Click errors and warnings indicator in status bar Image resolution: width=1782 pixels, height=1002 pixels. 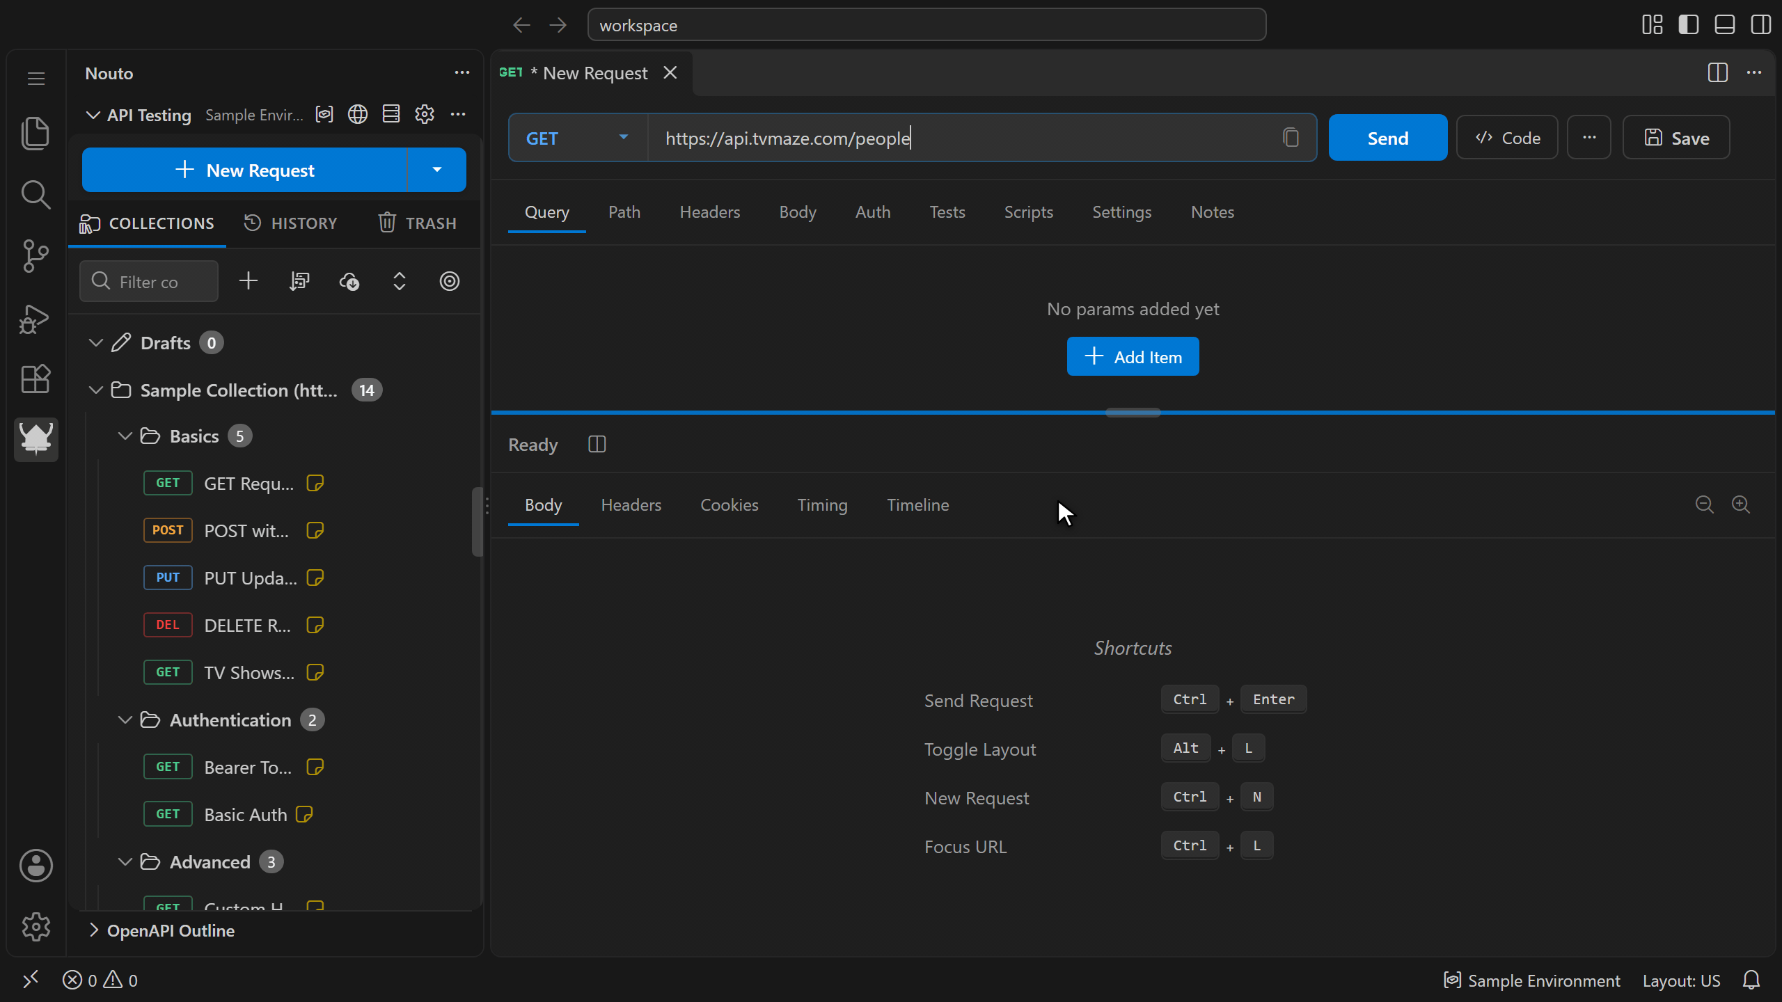pyautogui.click(x=100, y=980)
